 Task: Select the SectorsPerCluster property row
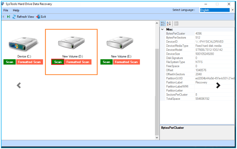click(x=200, y=95)
